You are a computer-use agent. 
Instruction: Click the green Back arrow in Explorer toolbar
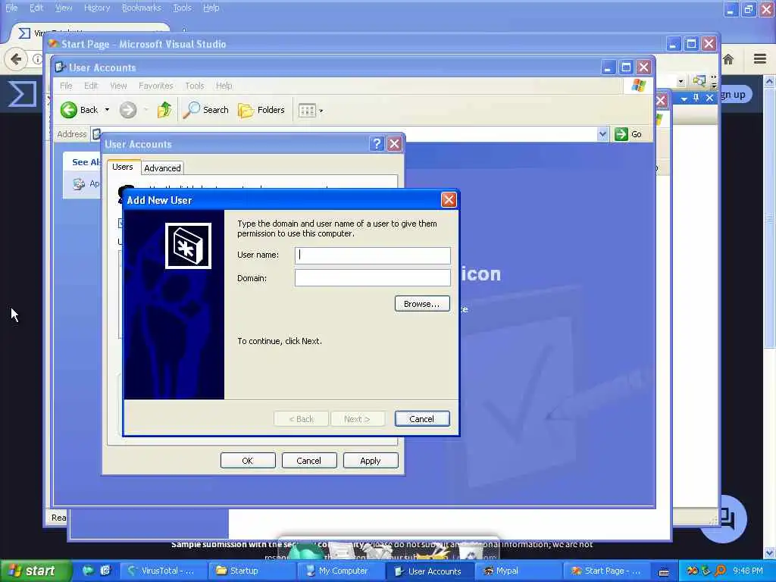click(x=69, y=110)
